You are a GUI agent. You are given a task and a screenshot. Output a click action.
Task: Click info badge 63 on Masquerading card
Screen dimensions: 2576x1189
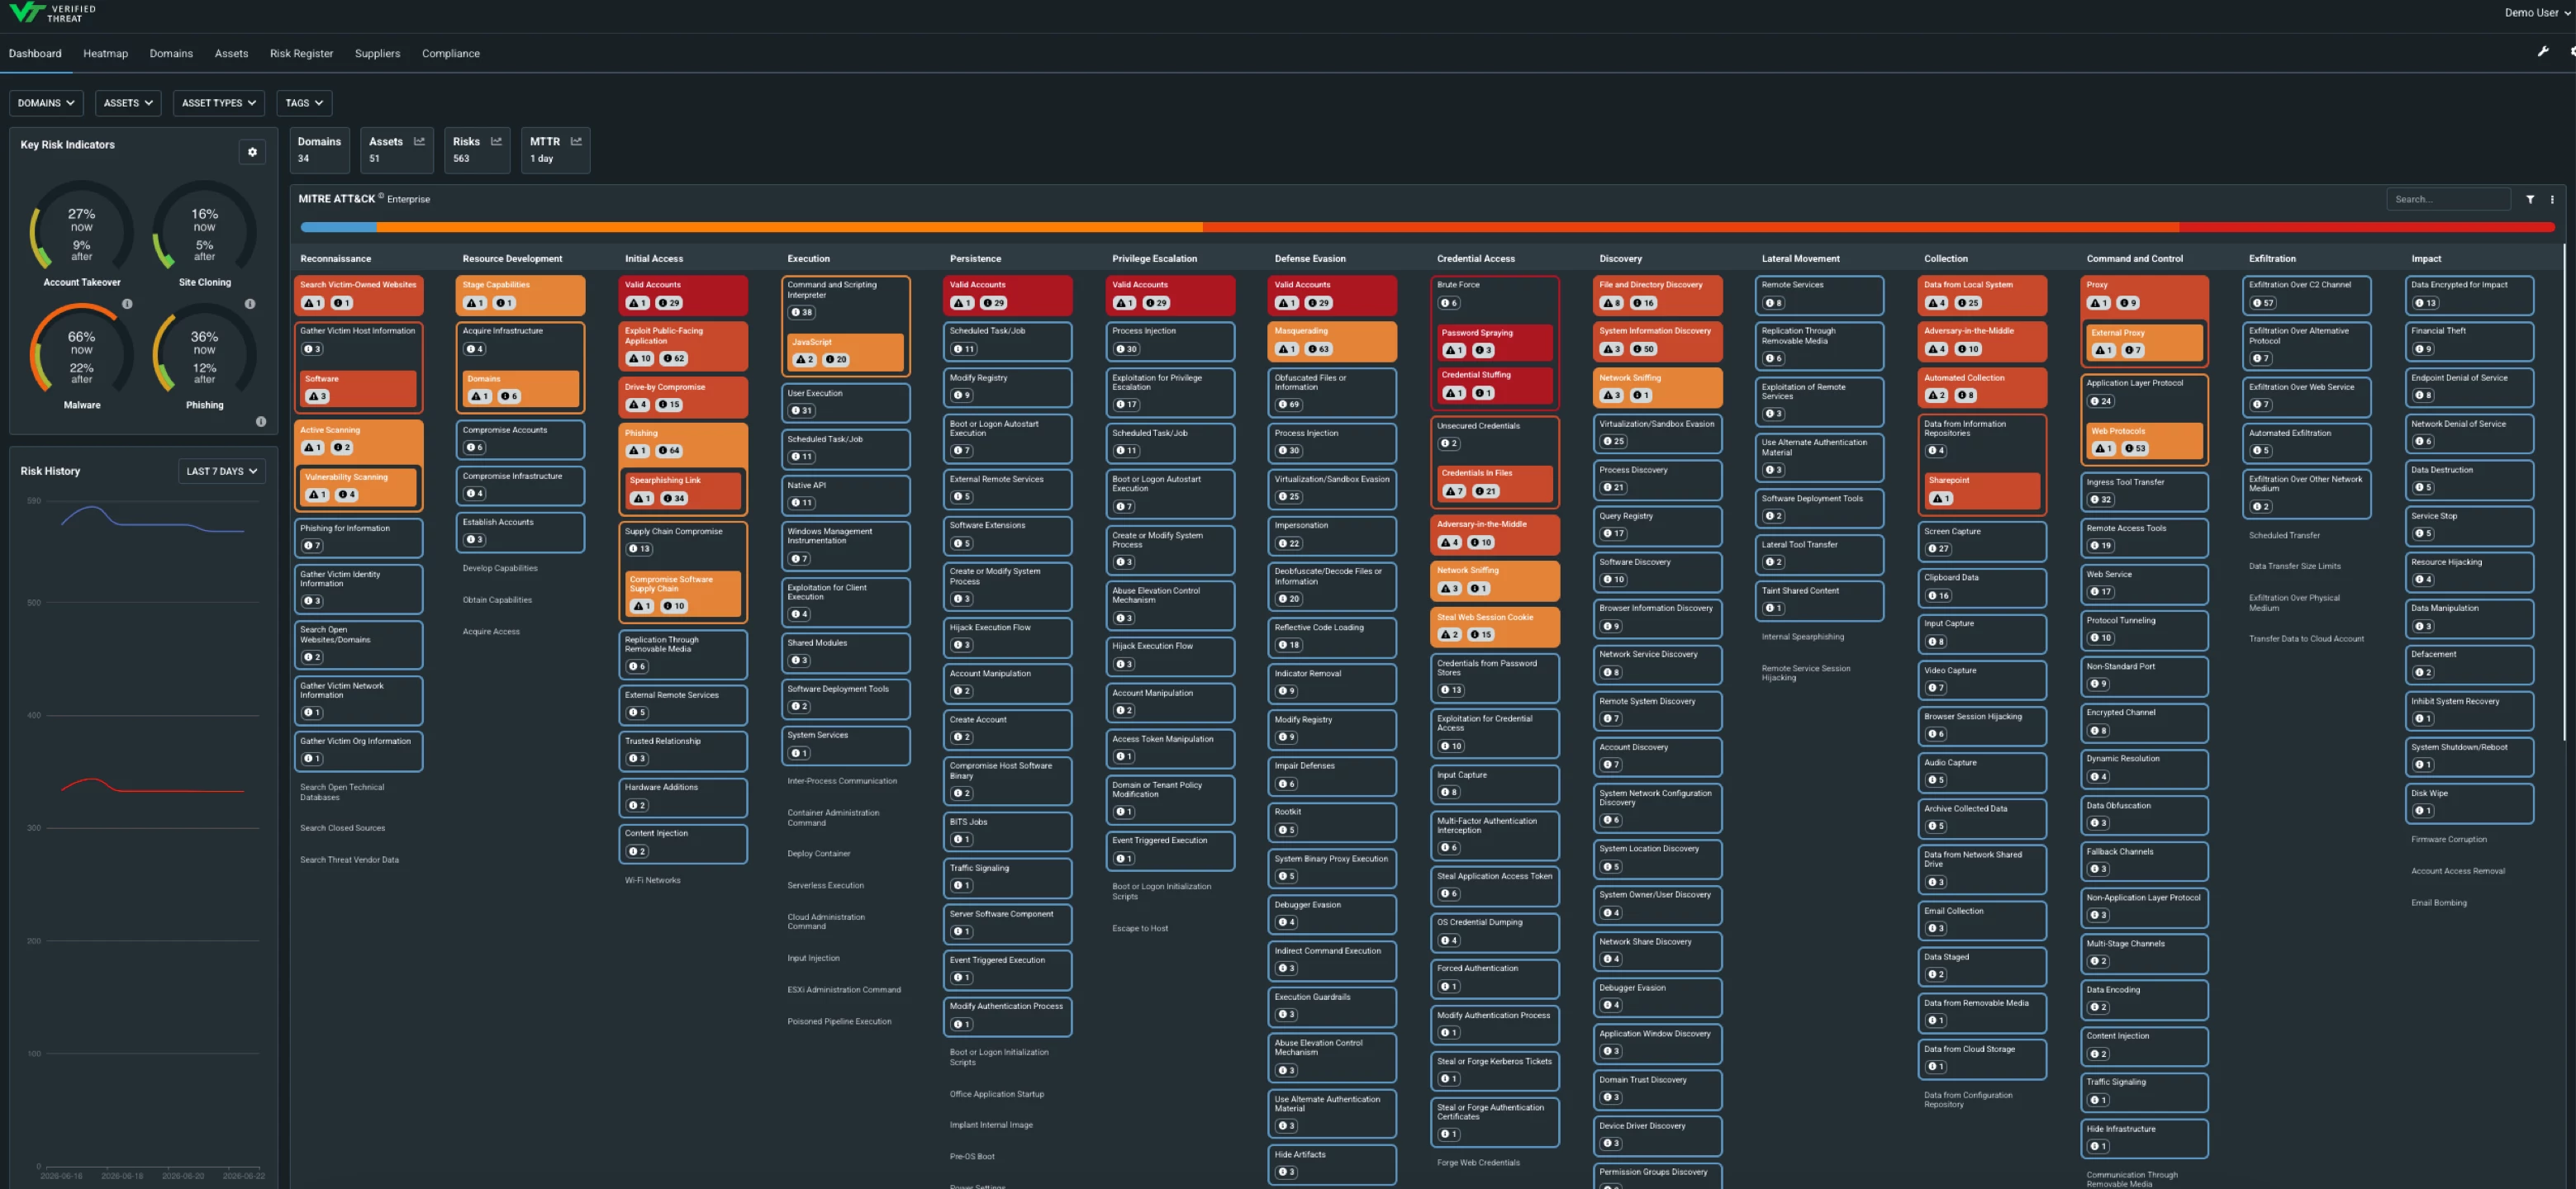(1319, 350)
